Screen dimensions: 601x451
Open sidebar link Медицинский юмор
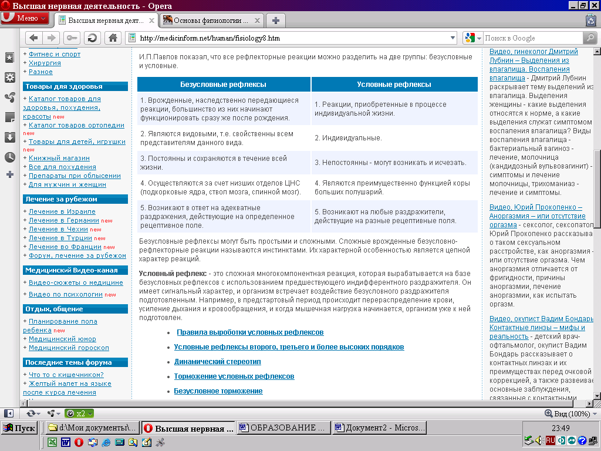62,339
